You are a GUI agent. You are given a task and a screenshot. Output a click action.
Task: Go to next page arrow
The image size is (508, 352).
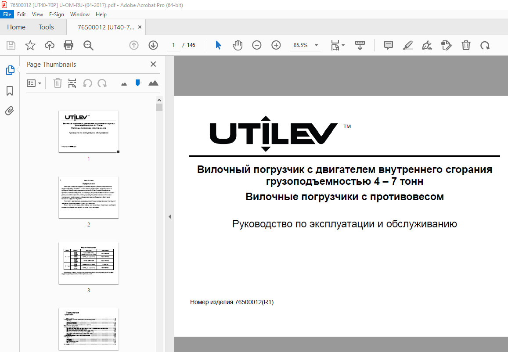(x=153, y=45)
